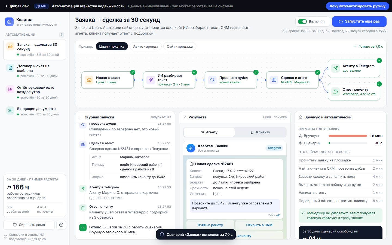This screenshot has height=245, width=392.
Task: Click the ≈ 166 ч savings value
Action: click(x=18, y=187)
